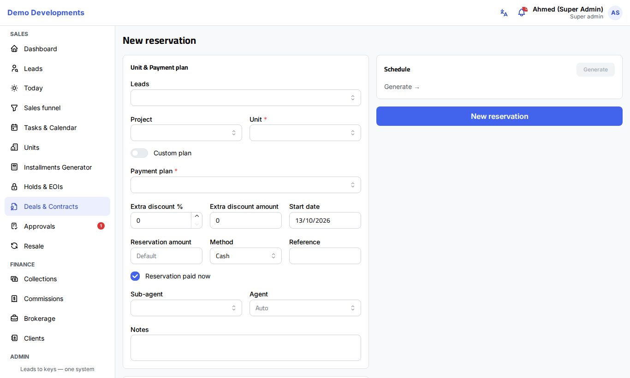Click the Clients contacts icon
The width and height of the screenshot is (630, 378).
click(14, 338)
